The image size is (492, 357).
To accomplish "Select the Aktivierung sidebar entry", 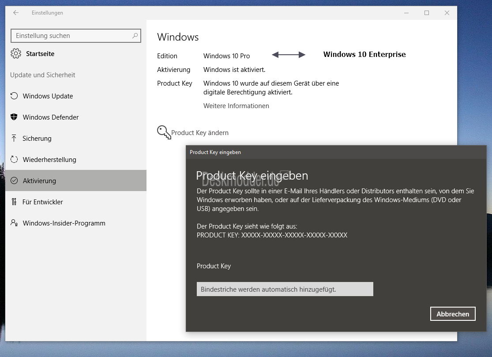I will pos(76,180).
